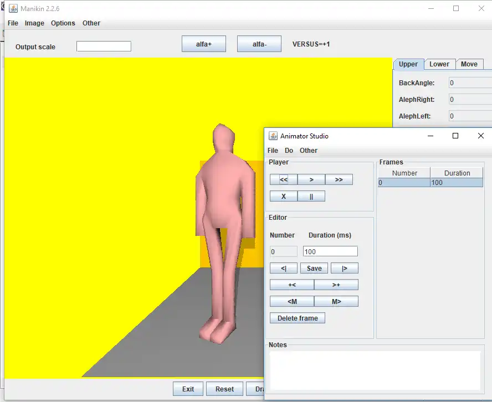
Task: Open the Options menu in Manikin
Action: (x=63, y=23)
